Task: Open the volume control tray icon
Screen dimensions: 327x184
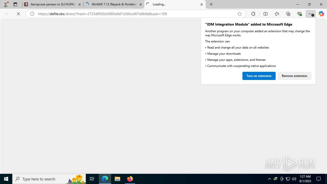Action: [x=294, y=179]
